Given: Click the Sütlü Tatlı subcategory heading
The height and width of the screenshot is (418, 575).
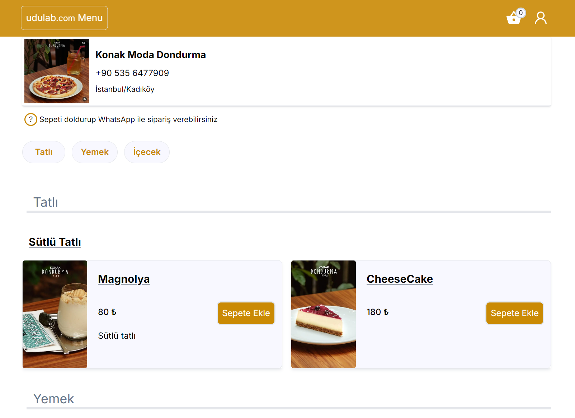Looking at the screenshot, I should click(55, 242).
